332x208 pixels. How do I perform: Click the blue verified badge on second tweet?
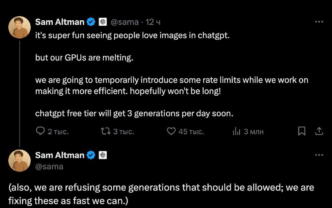click(x=91, y=155)
